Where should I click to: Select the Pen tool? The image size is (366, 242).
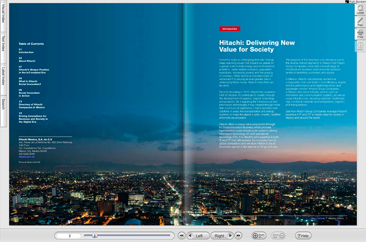360,22
